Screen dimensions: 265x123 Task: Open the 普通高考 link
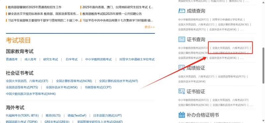point(12,59)
